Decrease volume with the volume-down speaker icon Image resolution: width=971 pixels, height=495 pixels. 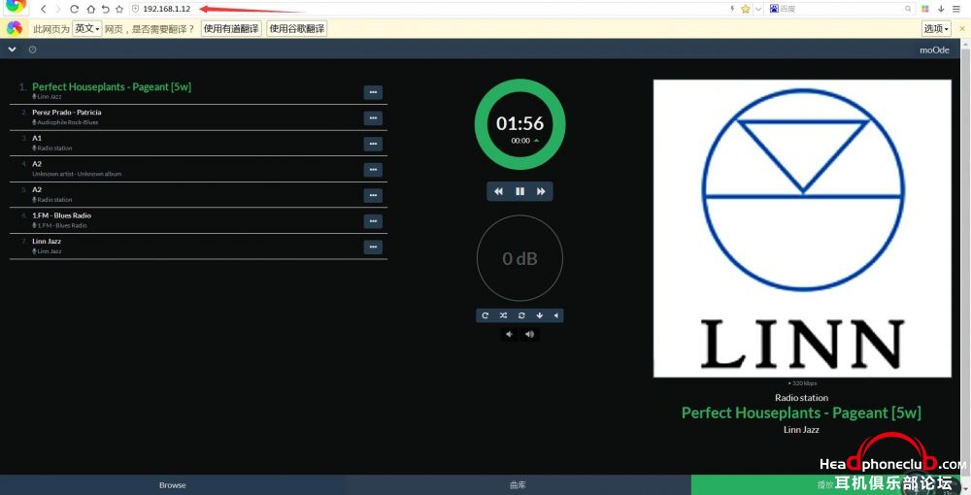(509, 334)
